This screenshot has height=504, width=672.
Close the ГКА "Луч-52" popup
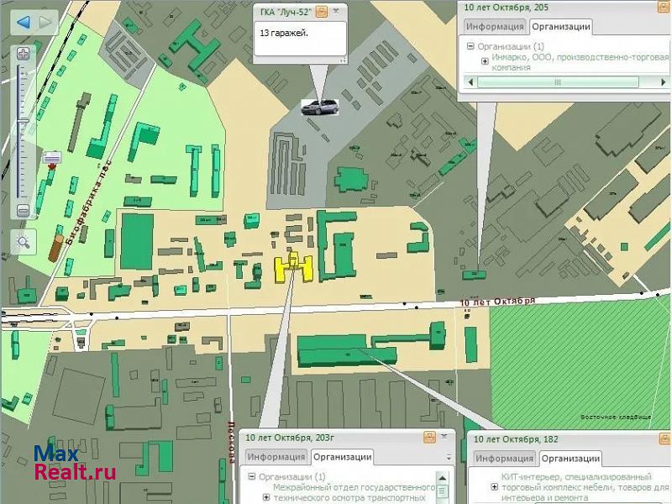tap(338, 11)
